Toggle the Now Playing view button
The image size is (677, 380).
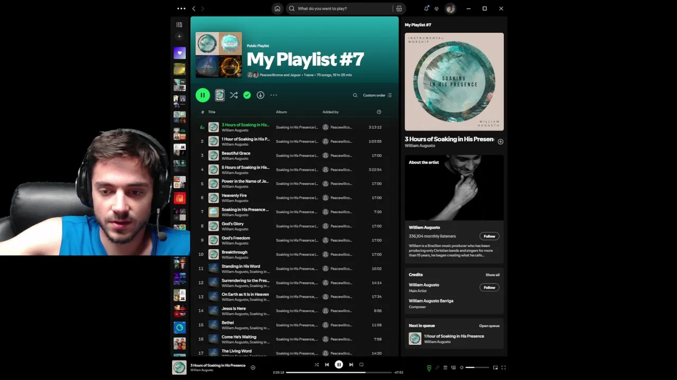tap(429, 367)
